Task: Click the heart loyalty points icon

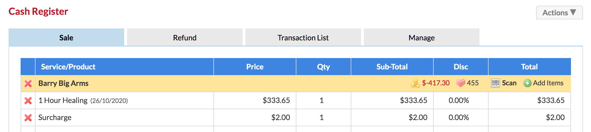Action: coord(460,83)
